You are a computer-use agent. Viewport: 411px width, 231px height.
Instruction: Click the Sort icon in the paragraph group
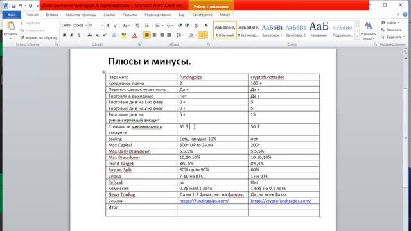coord(197,26)
